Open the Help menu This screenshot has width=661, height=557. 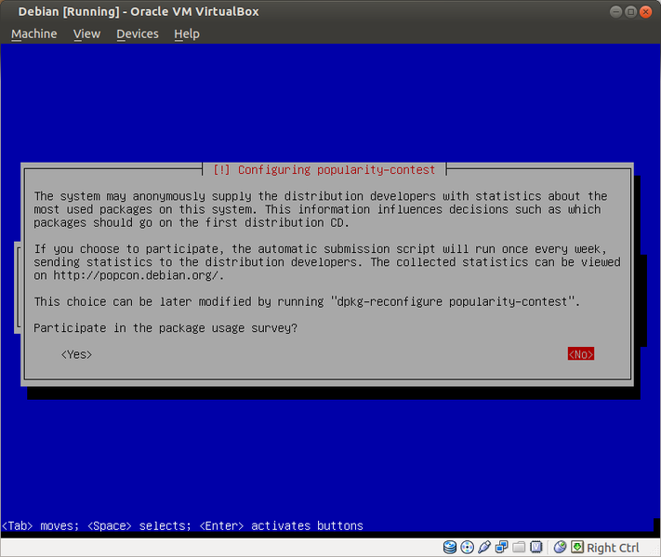click(x=187, y=33)
